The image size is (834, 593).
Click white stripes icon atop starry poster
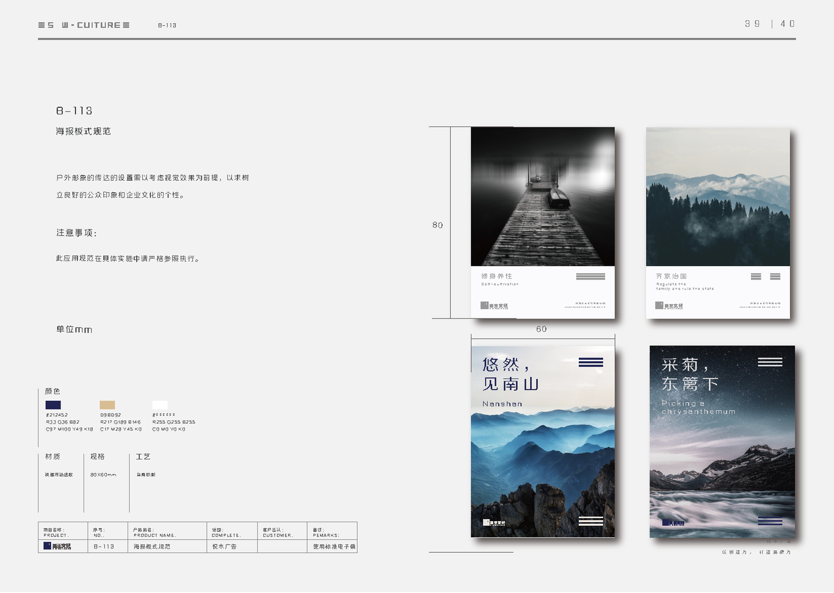pyautogui.click(x=770, y=362)
